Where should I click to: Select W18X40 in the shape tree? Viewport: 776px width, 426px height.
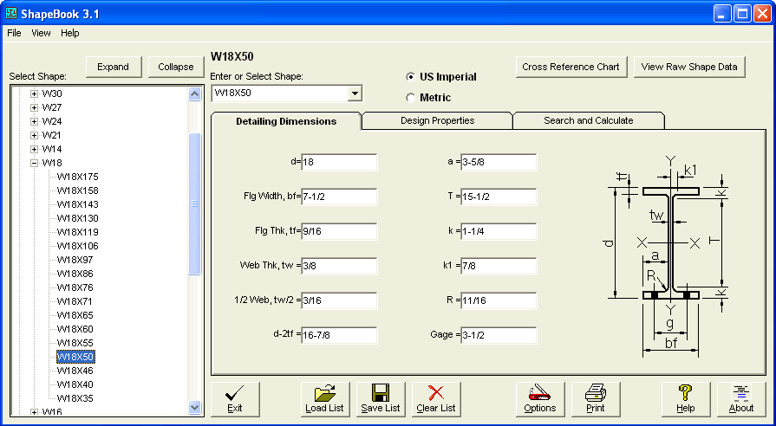pyautogui.click(x=75, y=384)
